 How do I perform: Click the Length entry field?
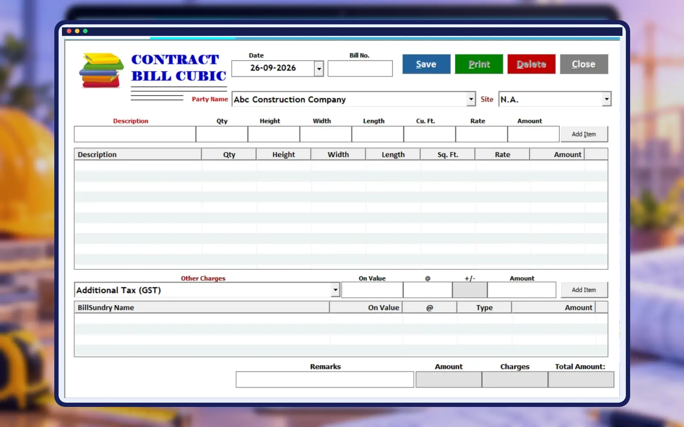click(x=377, y=134)
